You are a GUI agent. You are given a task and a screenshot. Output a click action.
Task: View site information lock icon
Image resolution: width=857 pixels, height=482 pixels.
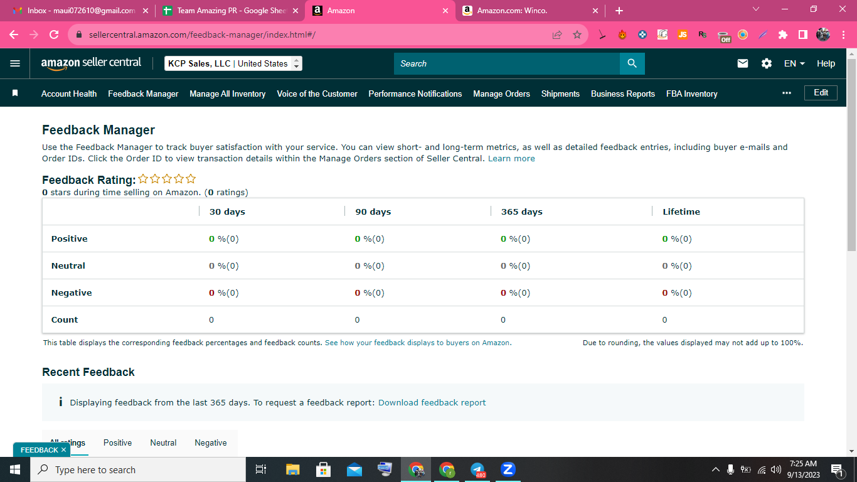point(79,35)
